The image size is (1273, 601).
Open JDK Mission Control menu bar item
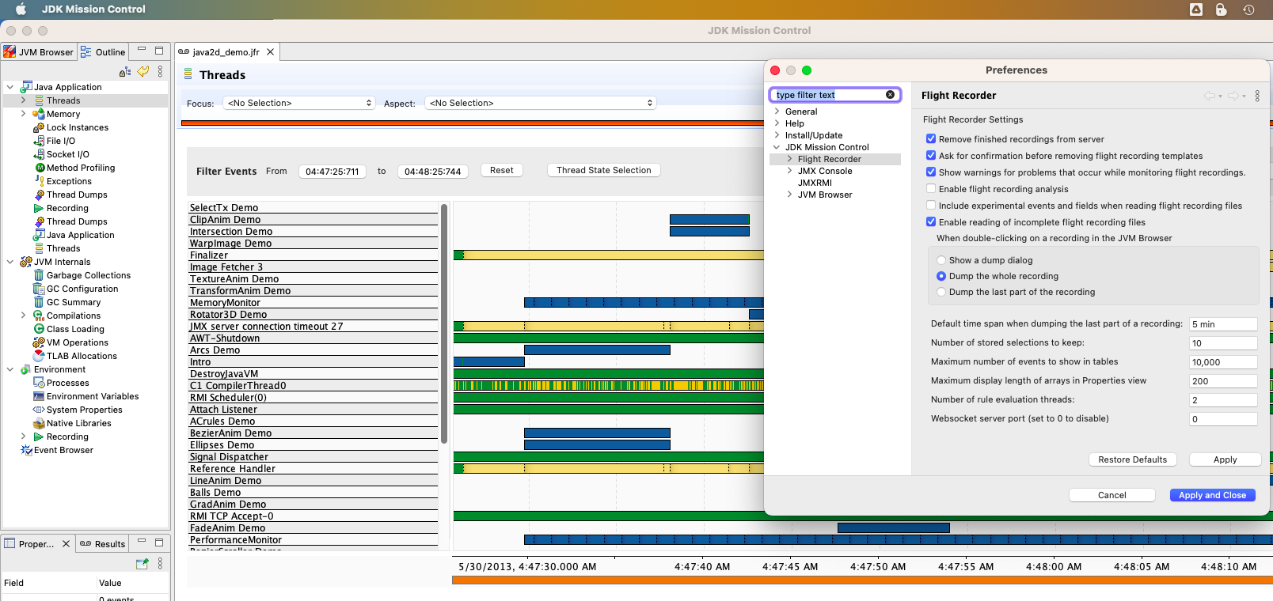[93, 9]
